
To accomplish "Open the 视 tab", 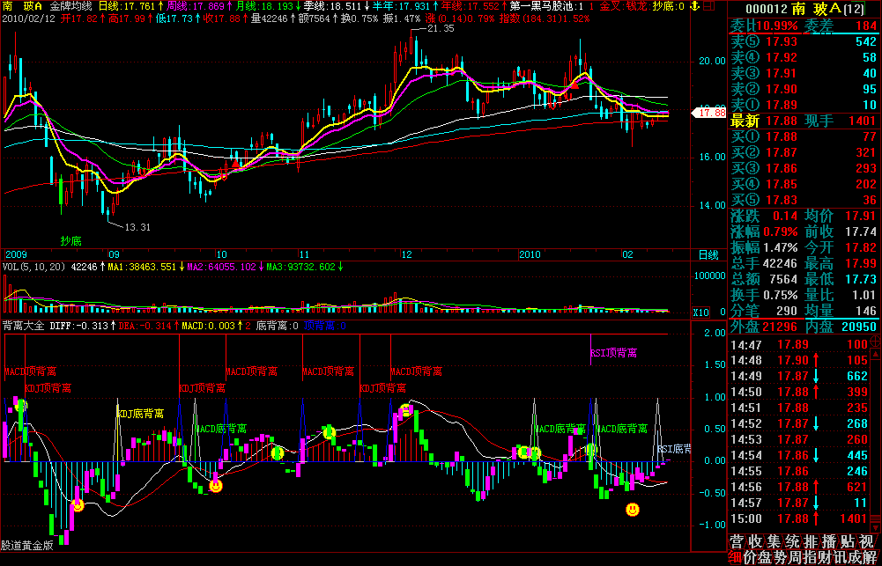I will coord(867,542).
